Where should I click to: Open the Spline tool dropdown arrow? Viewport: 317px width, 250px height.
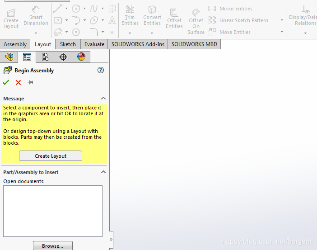[103, 9]
